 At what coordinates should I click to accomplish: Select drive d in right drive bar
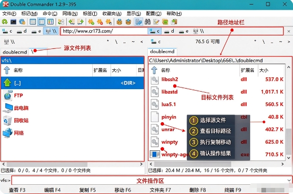click(x=169, y=31)
